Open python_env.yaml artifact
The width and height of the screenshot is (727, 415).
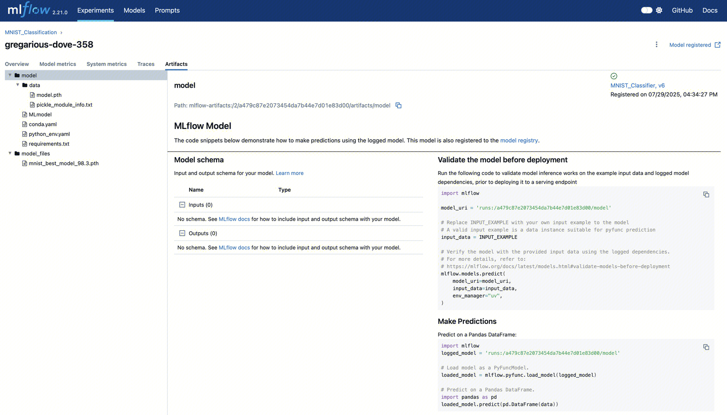click(49, 134)
